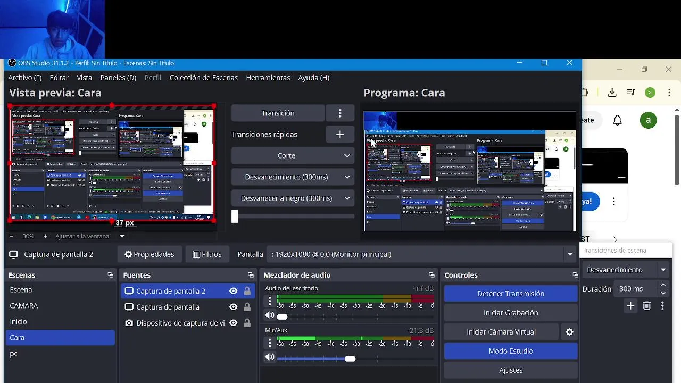Expand Desvanecer a negro (300ms) dropdown
The height and width of the screenshot is (383, 681).
(x=347, y=198)
